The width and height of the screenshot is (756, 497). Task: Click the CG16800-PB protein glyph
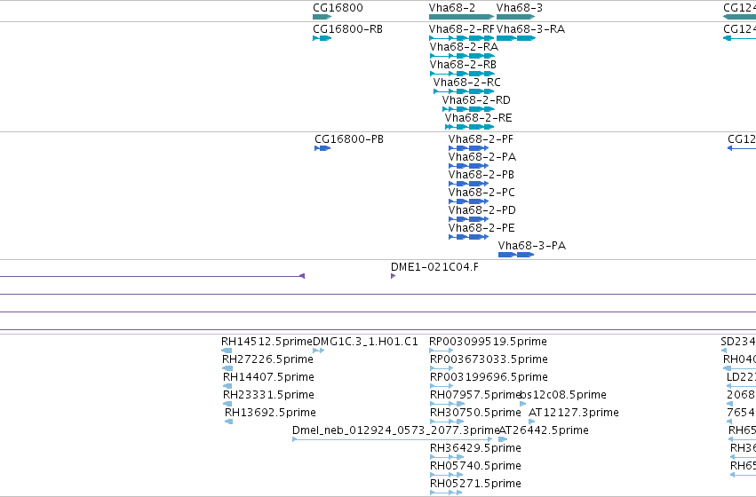coord(322,148)
